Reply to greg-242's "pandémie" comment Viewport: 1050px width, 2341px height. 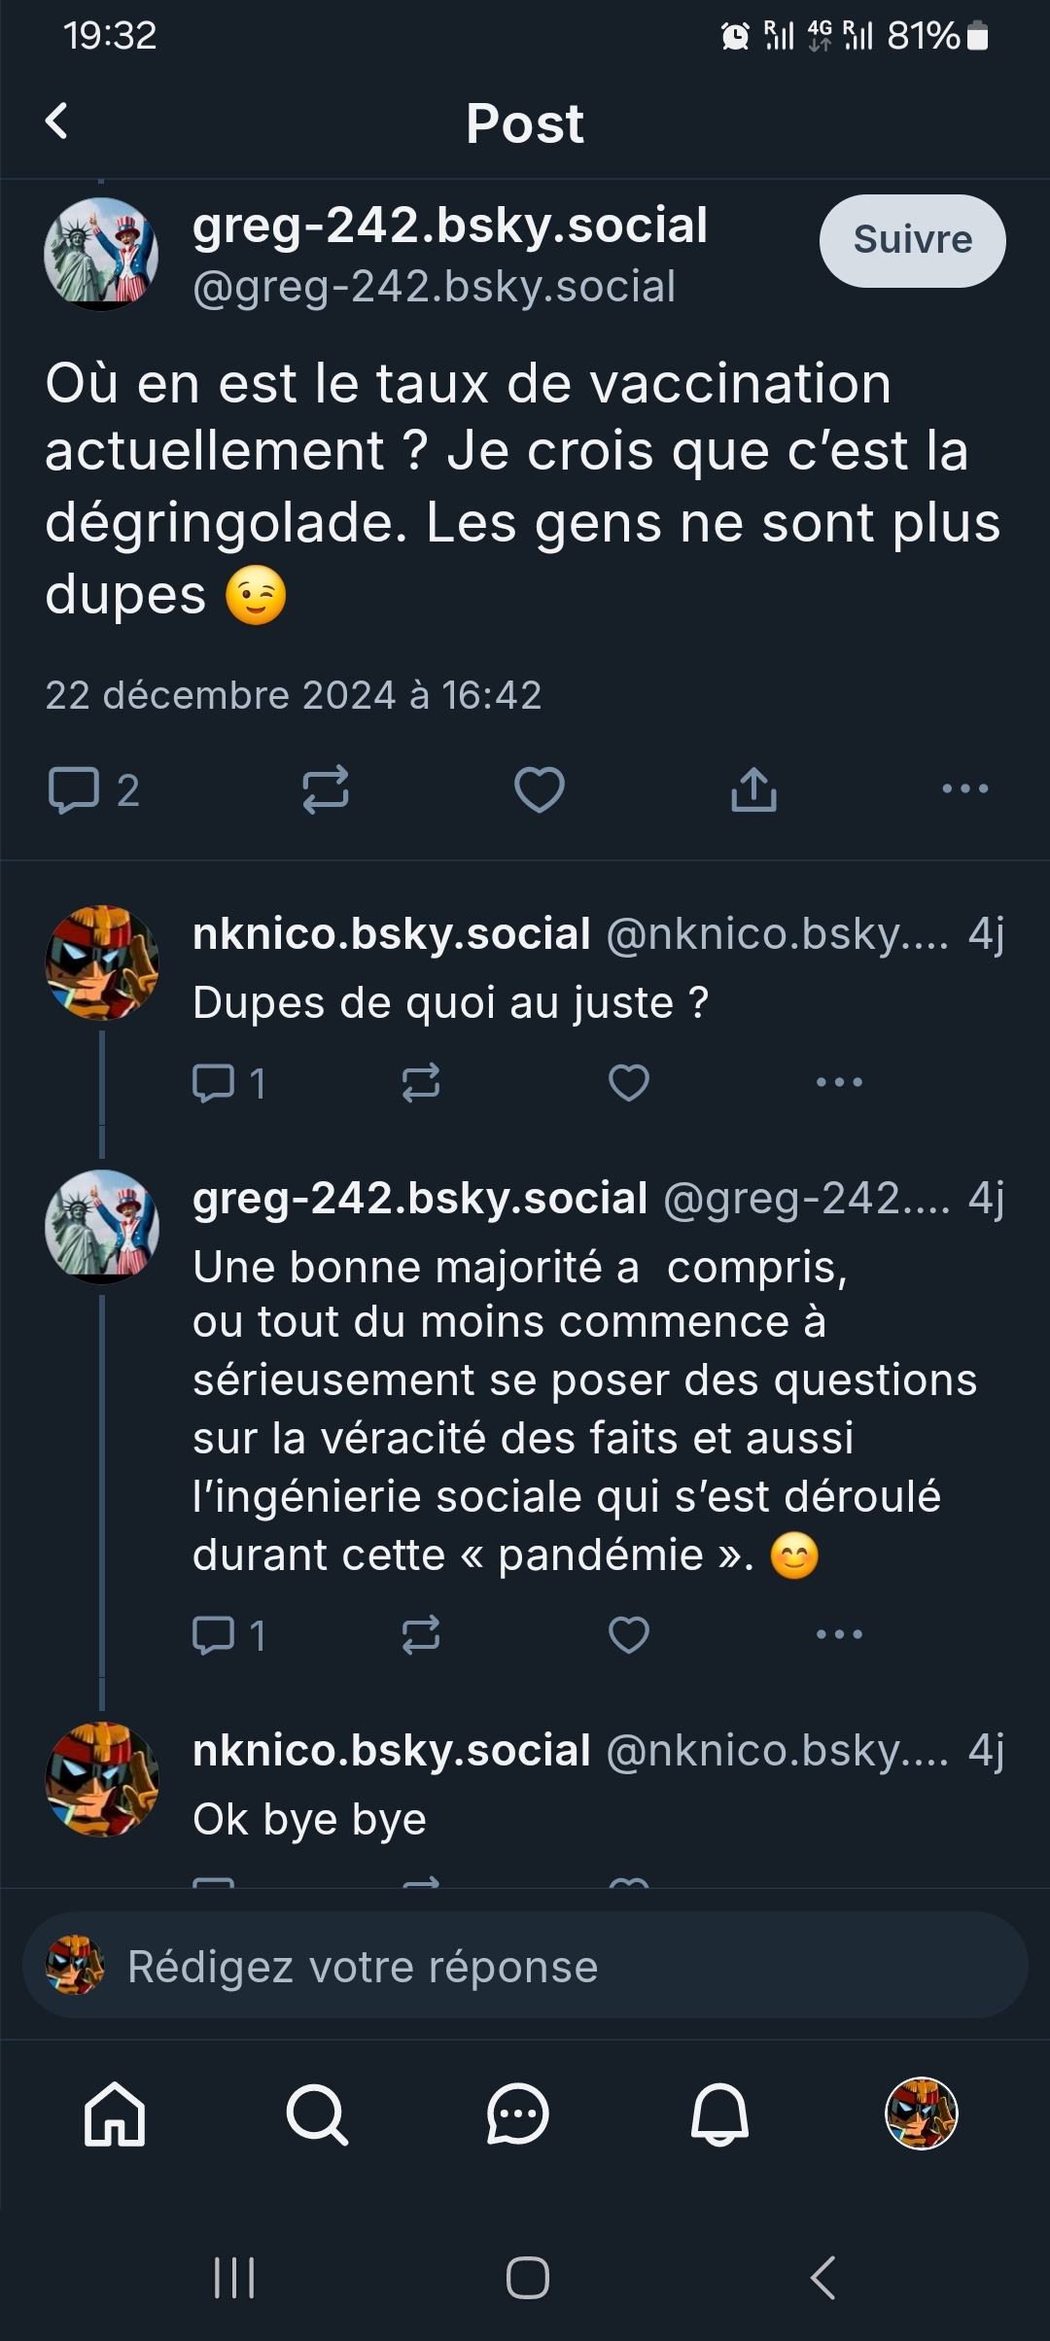tap(215, 1634)
